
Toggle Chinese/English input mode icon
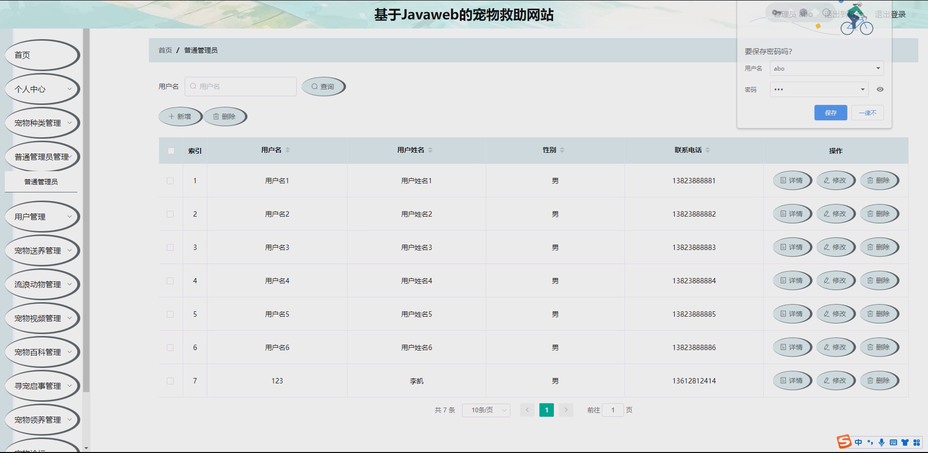point(858,442)
